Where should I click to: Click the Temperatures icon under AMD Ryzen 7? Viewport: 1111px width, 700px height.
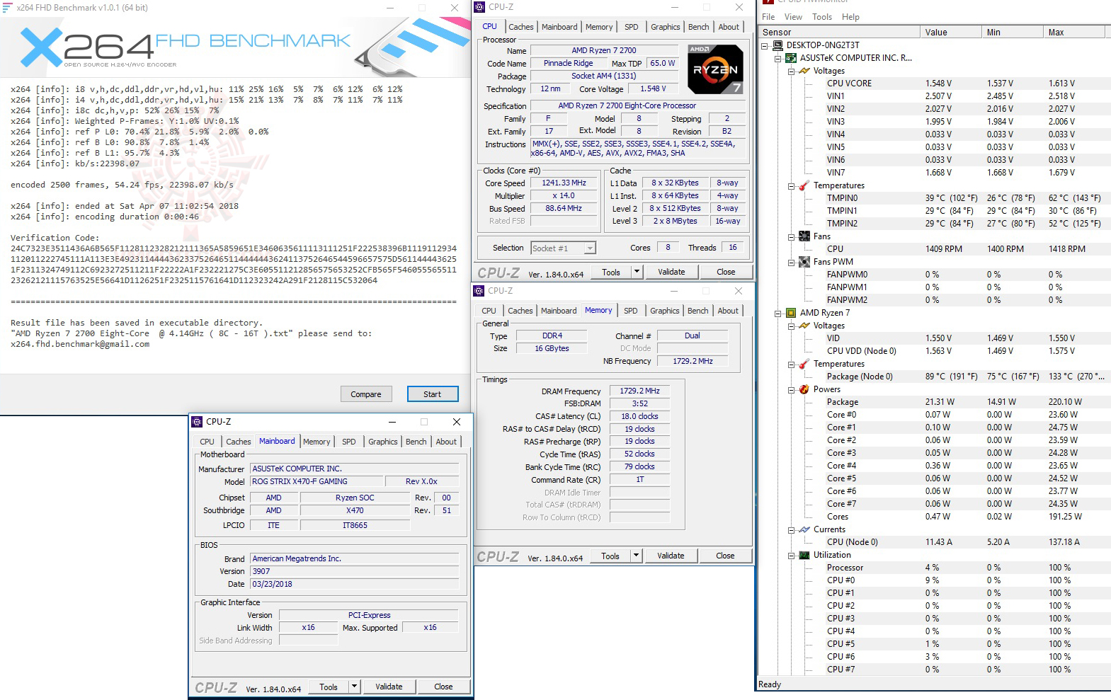804,364
